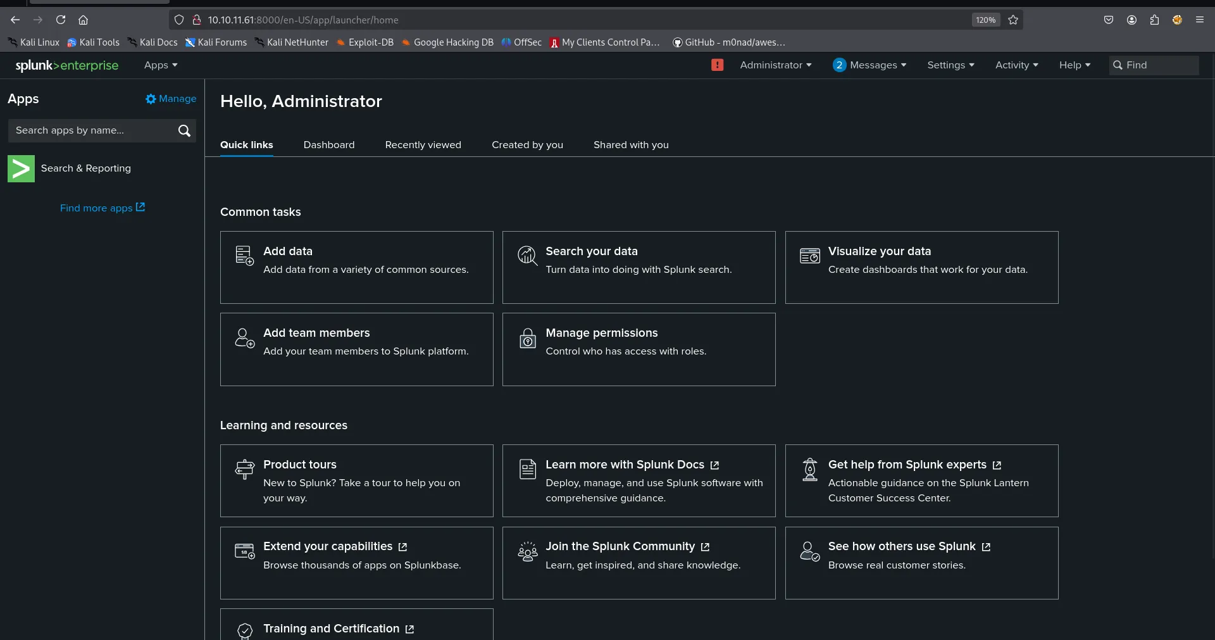Open See how others use Splunk
This screenshot has height=640, width=1215.
click(909, 546)
